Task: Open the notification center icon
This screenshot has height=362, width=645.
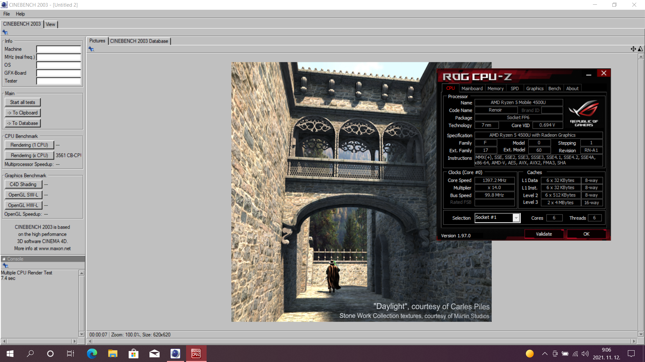Action: coord(631,354)
